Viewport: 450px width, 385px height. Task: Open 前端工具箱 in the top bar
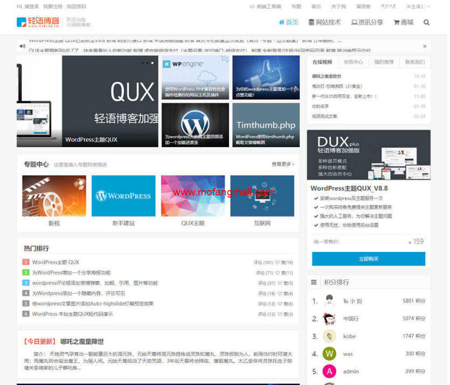point(265,6)
